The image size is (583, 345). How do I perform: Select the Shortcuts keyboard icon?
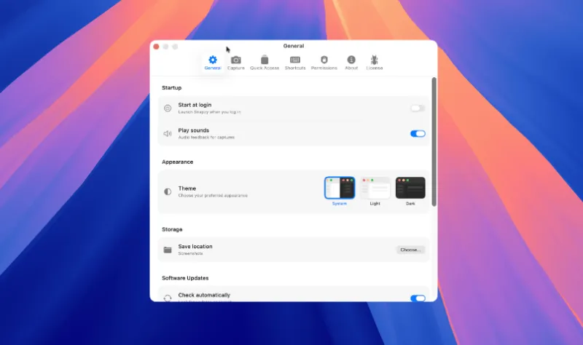tap(295, 60)
